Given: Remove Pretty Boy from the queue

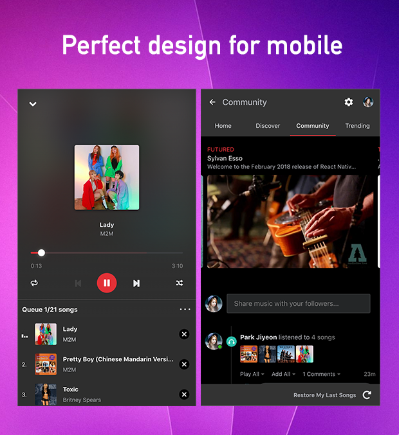Looking at the screenshot, I should coord(184,364).
